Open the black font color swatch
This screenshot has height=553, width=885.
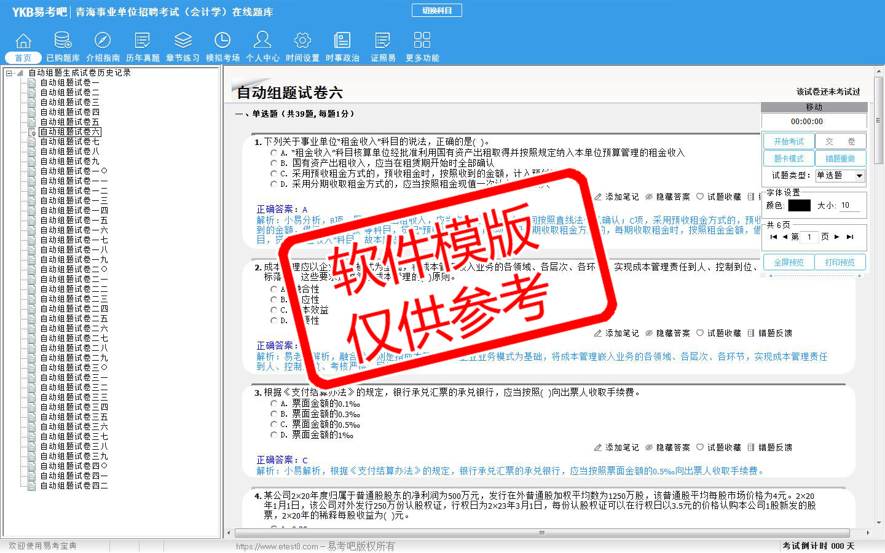pyautogui.click(x=799, y=205)
